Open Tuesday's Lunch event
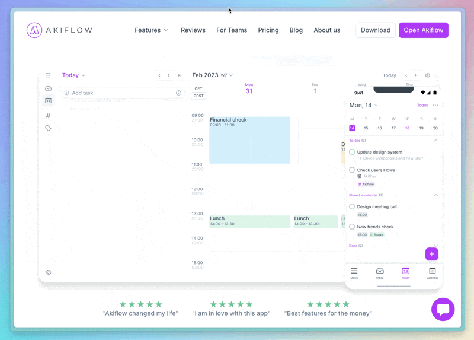 (316, 221)
